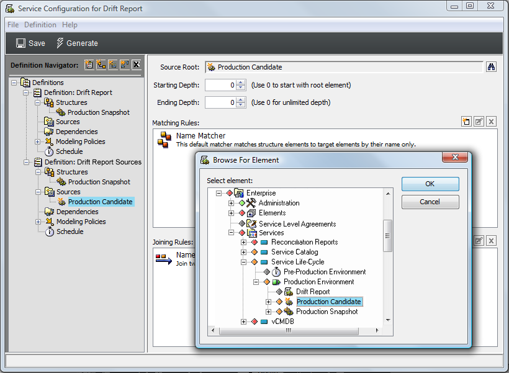
Task: Open the File menu
Action: point(13,25)
